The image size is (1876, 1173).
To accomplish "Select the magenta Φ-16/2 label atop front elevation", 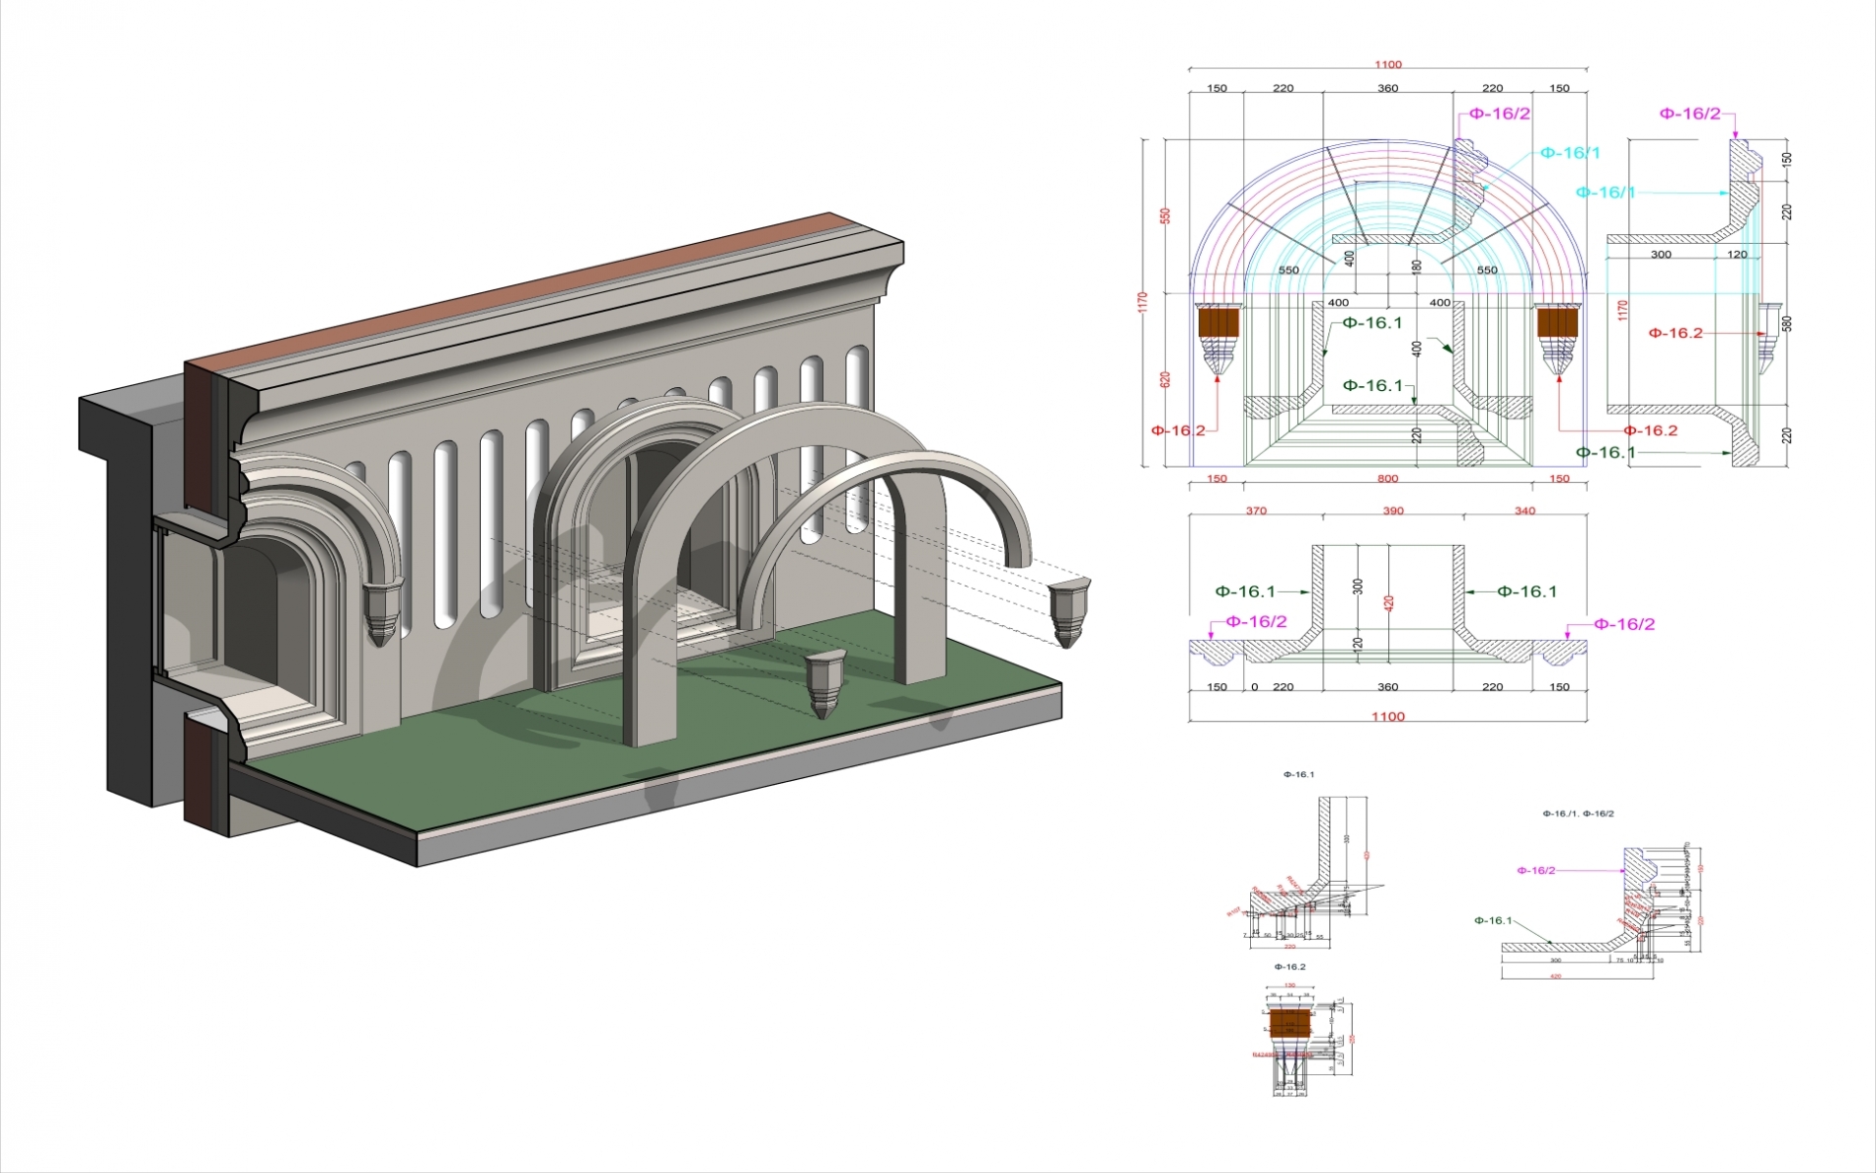I will pos(1499,114).
